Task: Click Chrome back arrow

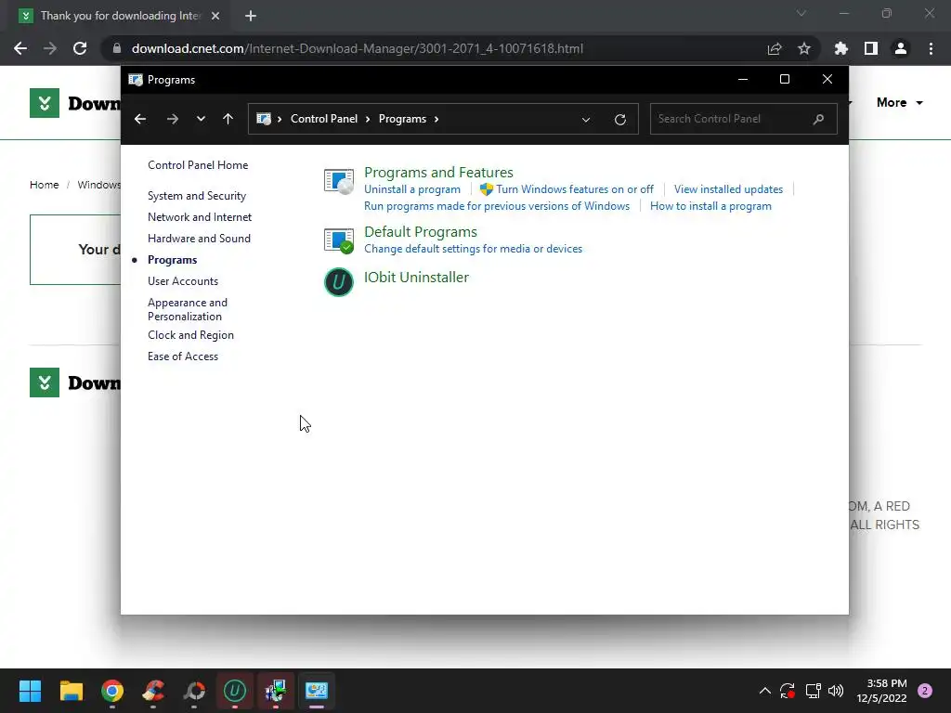Action: pyautogui.click(x=20, y=48)
